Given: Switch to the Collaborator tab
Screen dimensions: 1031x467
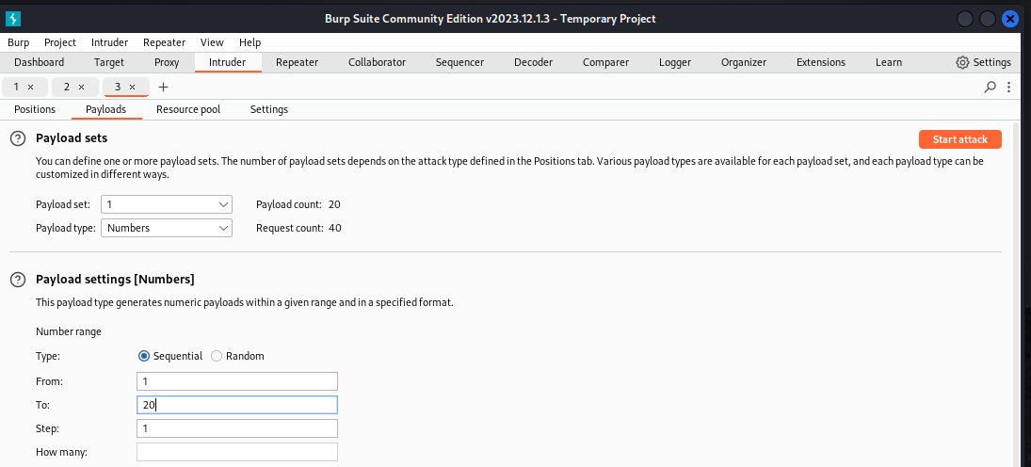Looking at the screenshot, I should click(378, 62).
